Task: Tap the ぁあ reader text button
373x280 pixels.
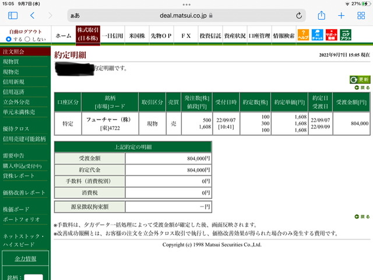Action: tap(75, 16)
